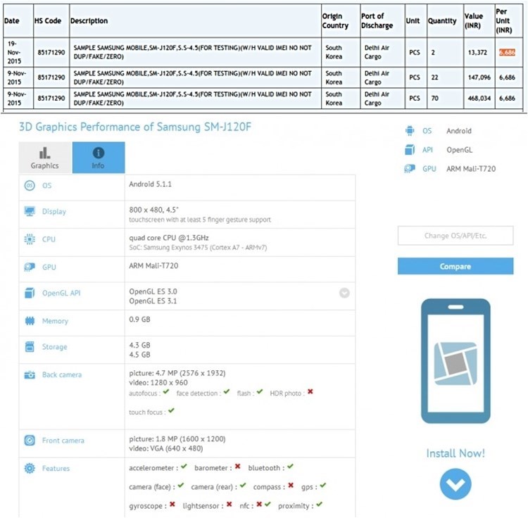Image resolution: width=528 pixels, height=518 pixels.
Task: Click the round download arrow button
Action: pyautogui.click(x=455, y=484)
